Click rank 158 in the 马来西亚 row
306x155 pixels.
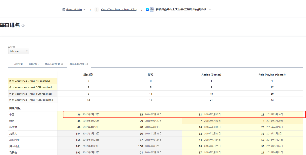[x=78, y=140]
